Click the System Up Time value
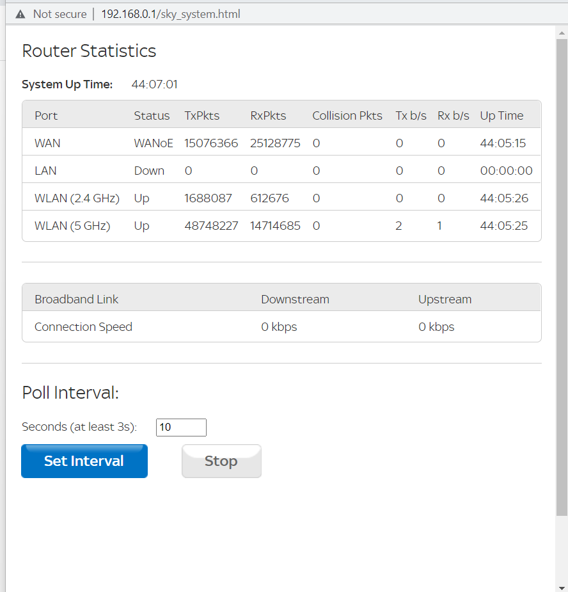568x592 pixels. 154,84
